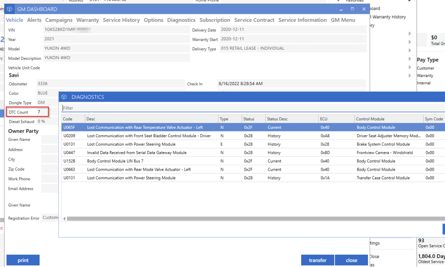Sort by the ECU column header
445x267 pixels.
[x=337, y=119]
